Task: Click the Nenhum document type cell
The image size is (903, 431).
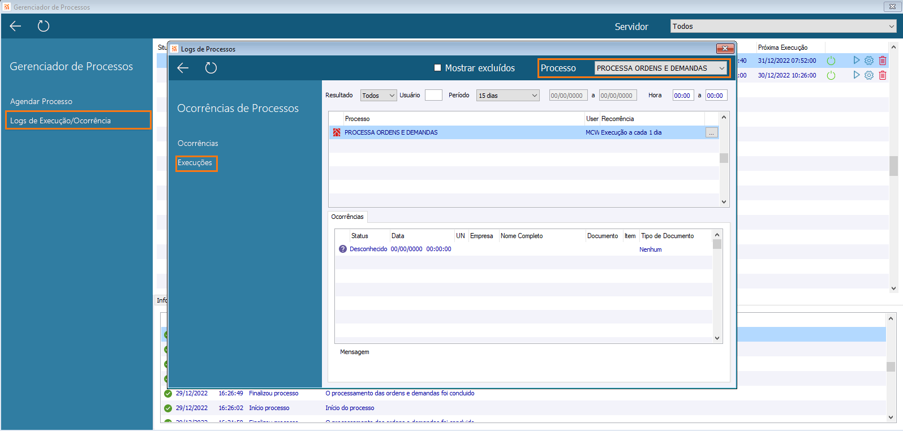Action: (651, 249)
